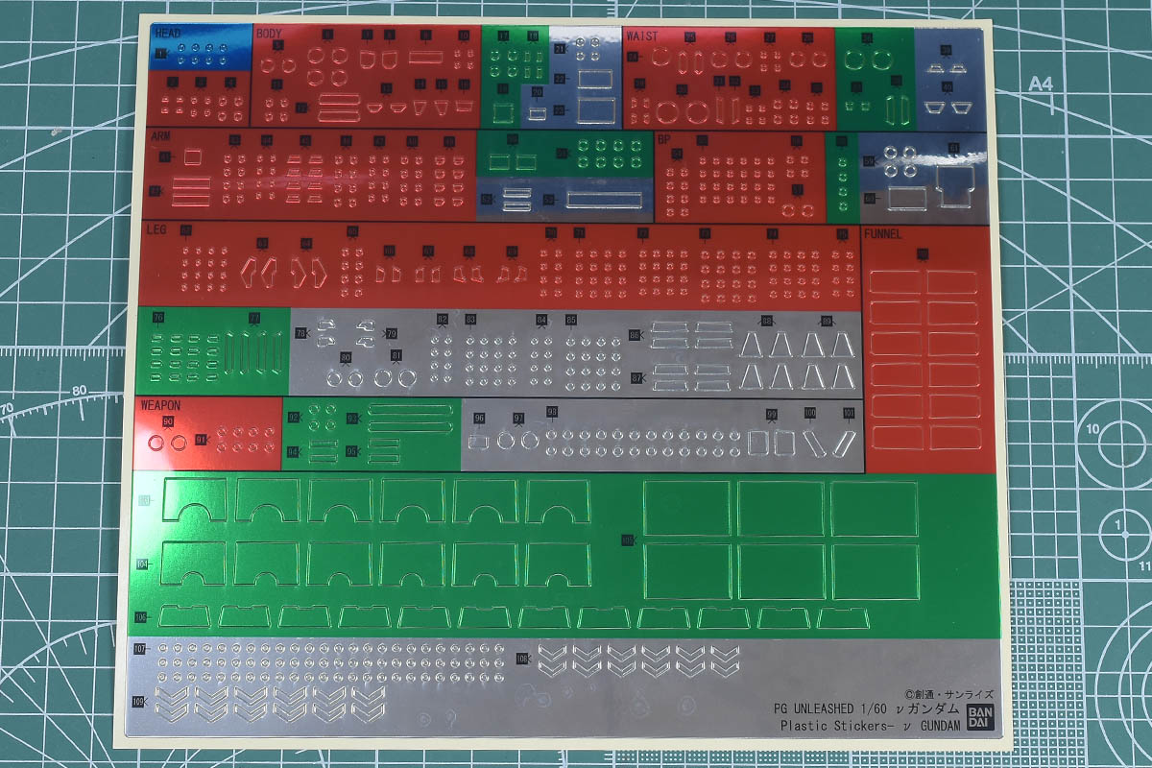Select the BODY section label

(x=270, y=34)
